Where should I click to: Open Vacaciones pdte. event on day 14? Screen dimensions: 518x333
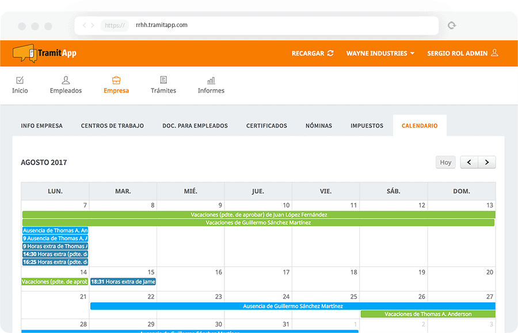[x=55, y=281]
